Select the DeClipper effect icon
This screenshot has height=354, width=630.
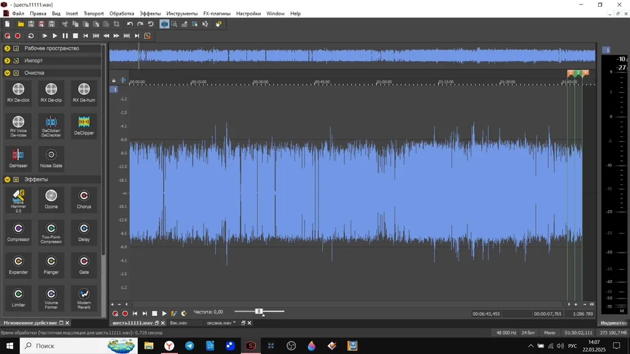point(84,125)
